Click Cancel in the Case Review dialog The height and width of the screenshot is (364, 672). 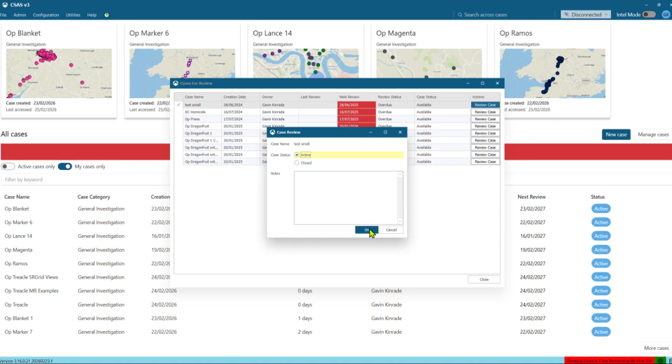pyautogui.click(x=391, y=230)
